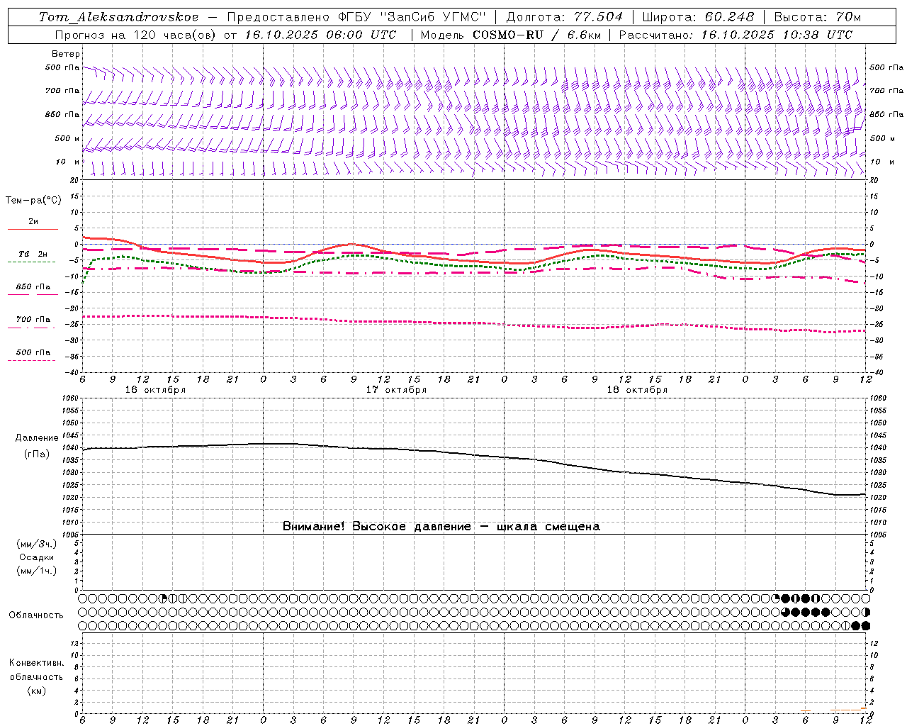Click the 850 гПа temperature legend entry
The image size is (907, 726).
pos(33,287)
